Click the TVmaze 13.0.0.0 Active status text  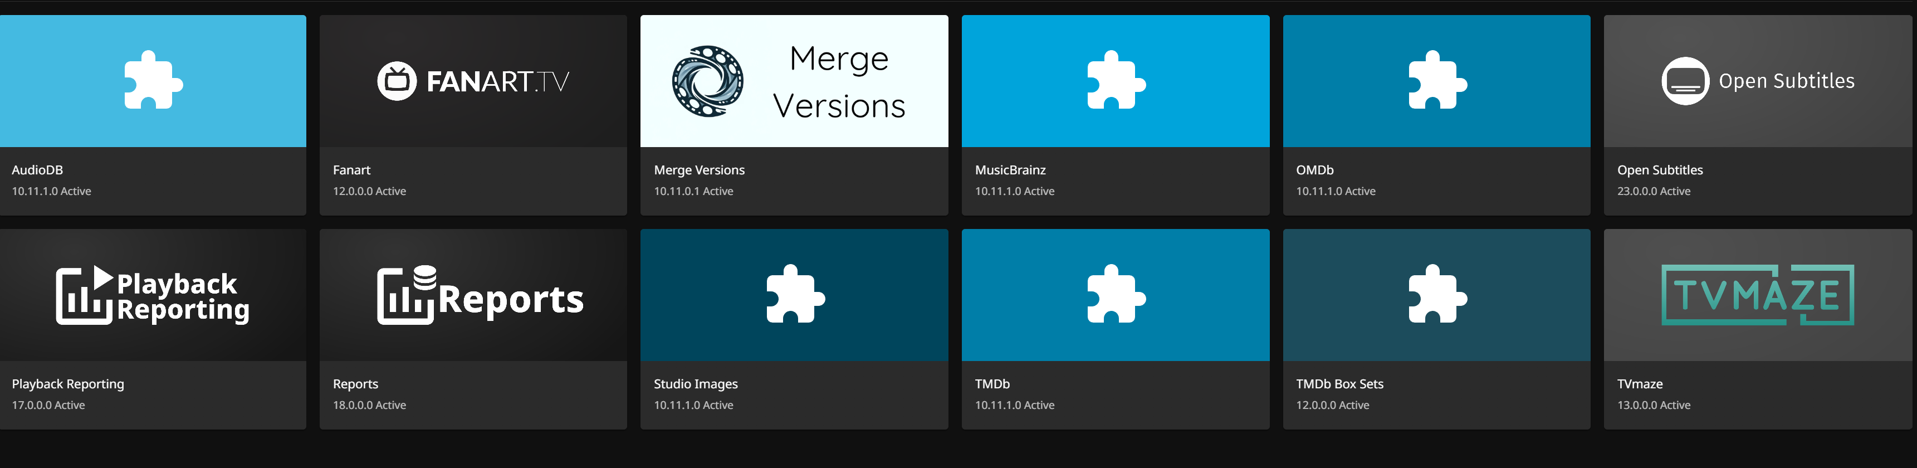[x=1653, y=406]
